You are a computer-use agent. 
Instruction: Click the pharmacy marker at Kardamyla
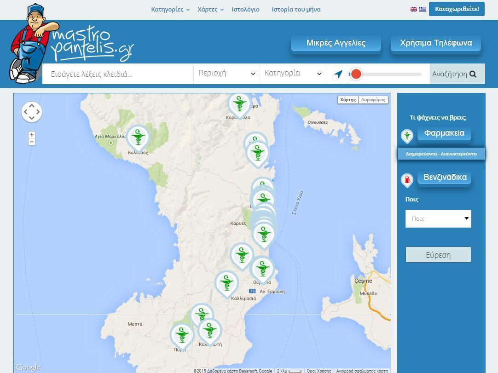(239, 103)
